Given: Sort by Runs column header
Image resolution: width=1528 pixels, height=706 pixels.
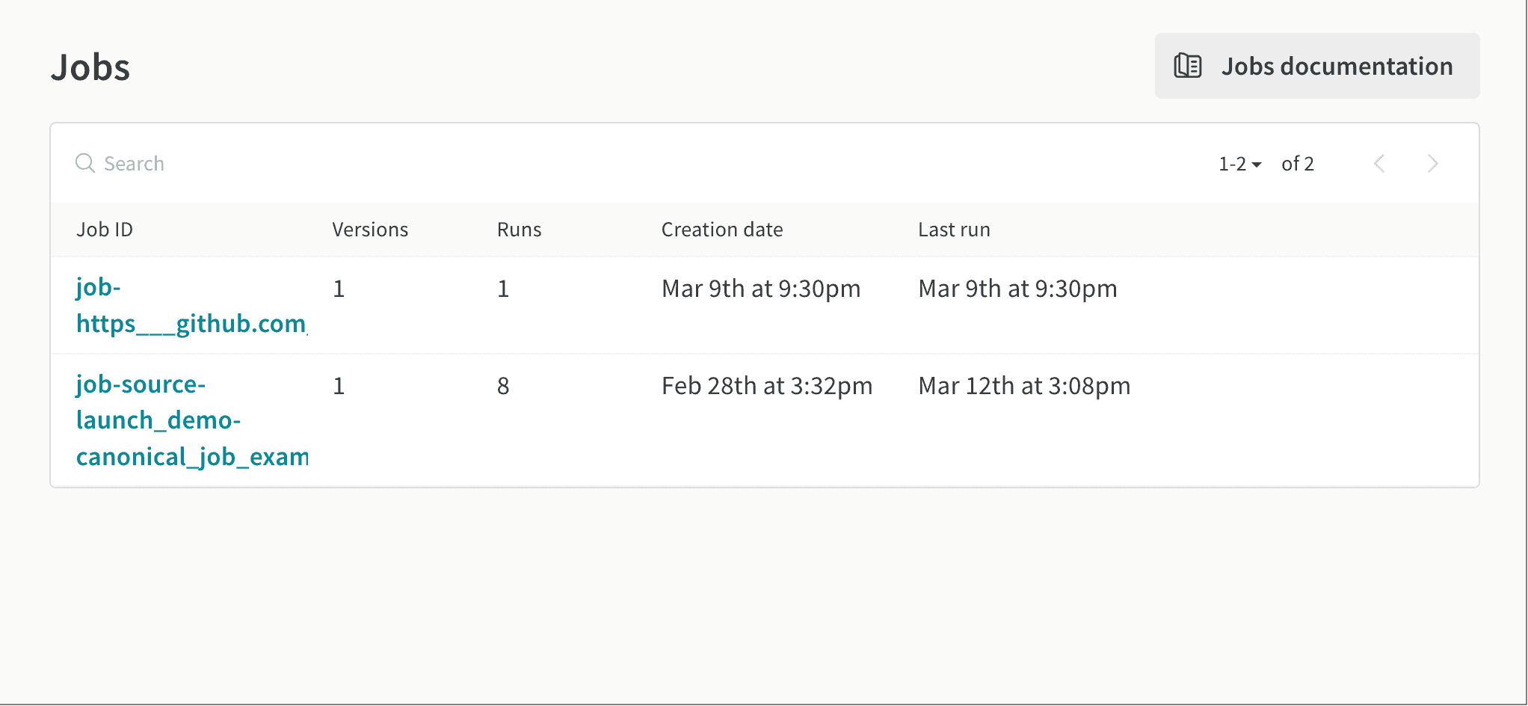Looking at the screenshot, I should coord(519,230).
